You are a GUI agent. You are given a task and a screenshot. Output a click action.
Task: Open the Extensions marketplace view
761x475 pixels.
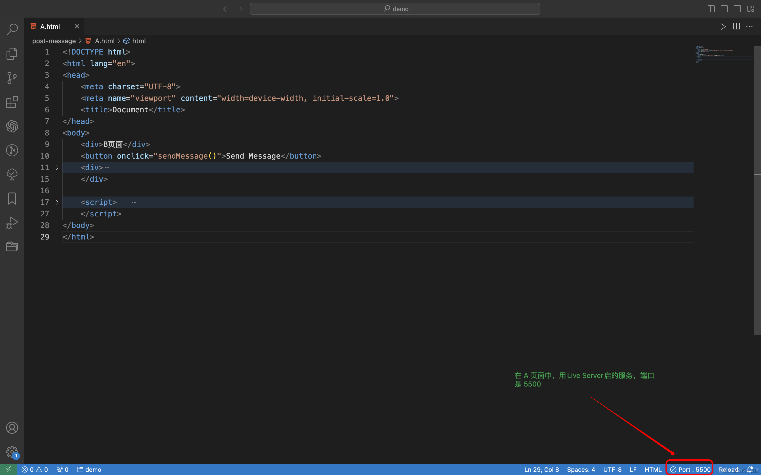coord(12,102)
